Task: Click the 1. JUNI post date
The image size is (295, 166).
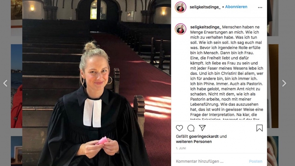Action: click(x=181, y=148)
